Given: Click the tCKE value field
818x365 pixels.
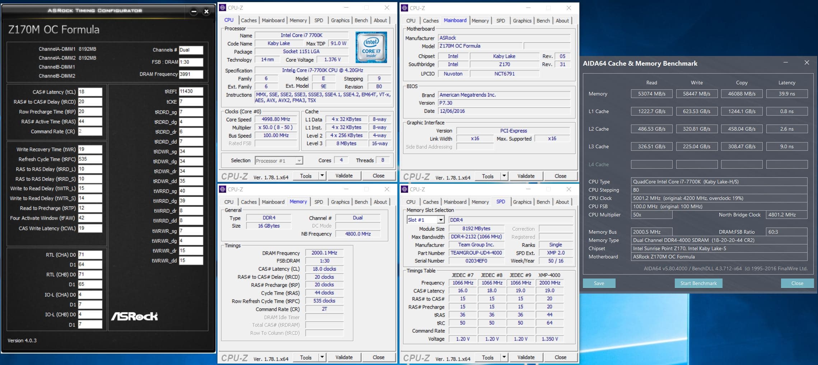Looking at the screenshot, I should click(191, 102).
